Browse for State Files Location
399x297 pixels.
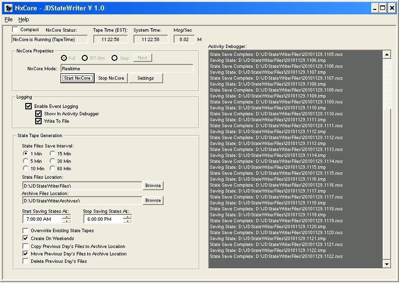coord(153,186)
